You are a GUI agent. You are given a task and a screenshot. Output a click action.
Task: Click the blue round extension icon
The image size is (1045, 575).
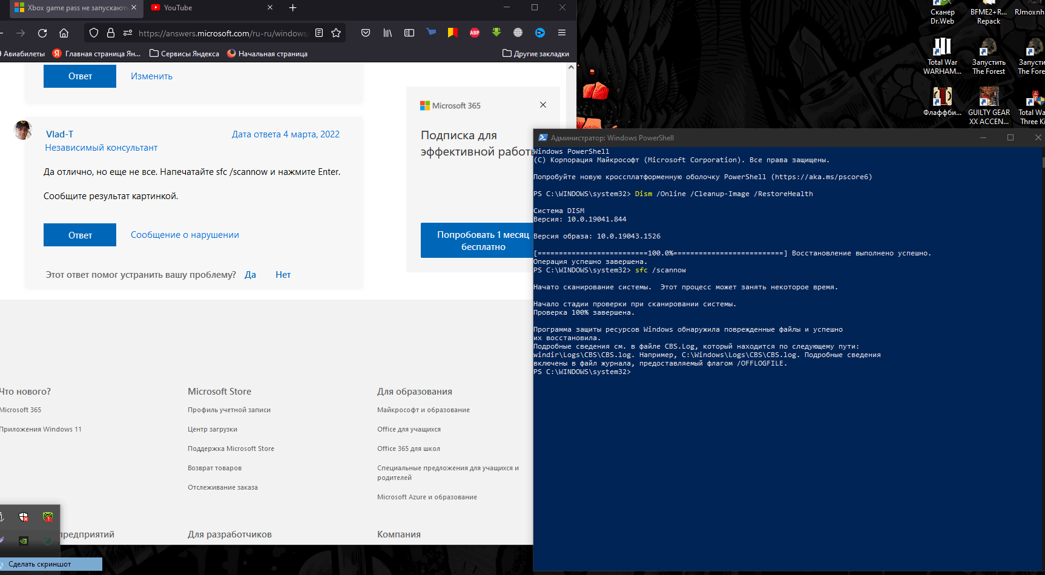pos(540,33)
